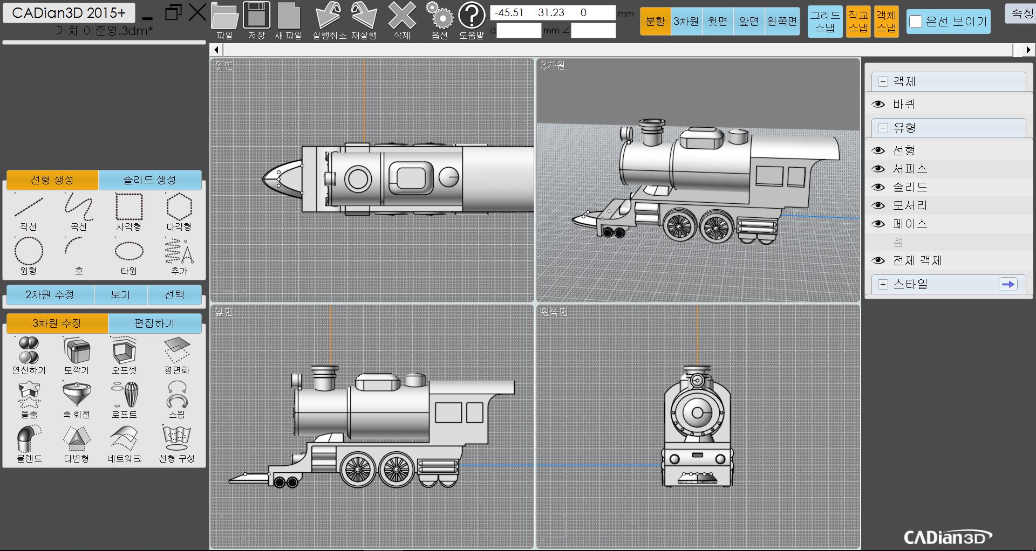Collapse the 유형 section
The image size is (1036, 551).
click(883, 128)
